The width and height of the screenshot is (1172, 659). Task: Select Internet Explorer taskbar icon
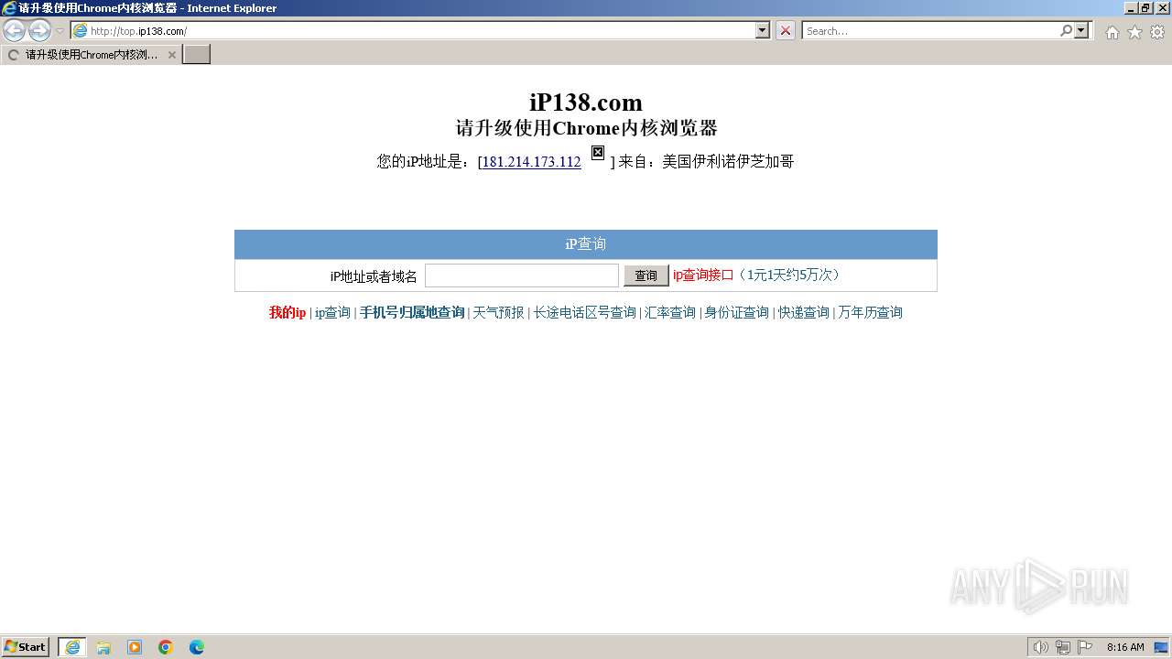[72, 647]
